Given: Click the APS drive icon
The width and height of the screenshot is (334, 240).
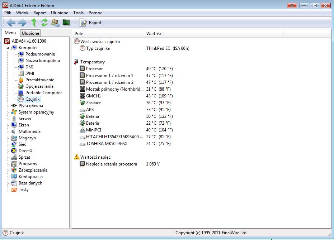Looking at the screenshot, I should click(x=82, y=110).
